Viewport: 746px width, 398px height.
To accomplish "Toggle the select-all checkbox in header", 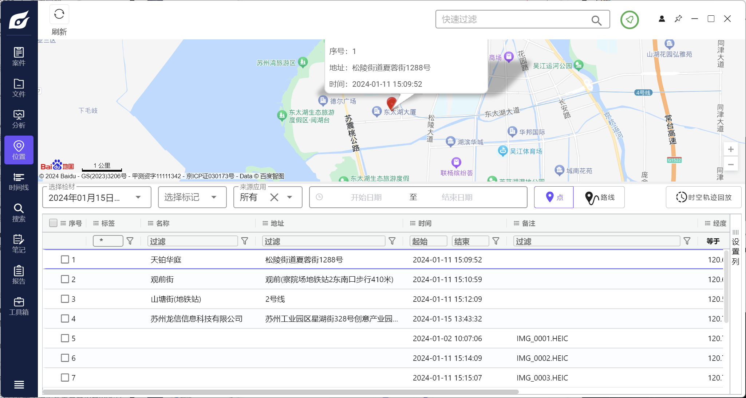I will (53, 223).
